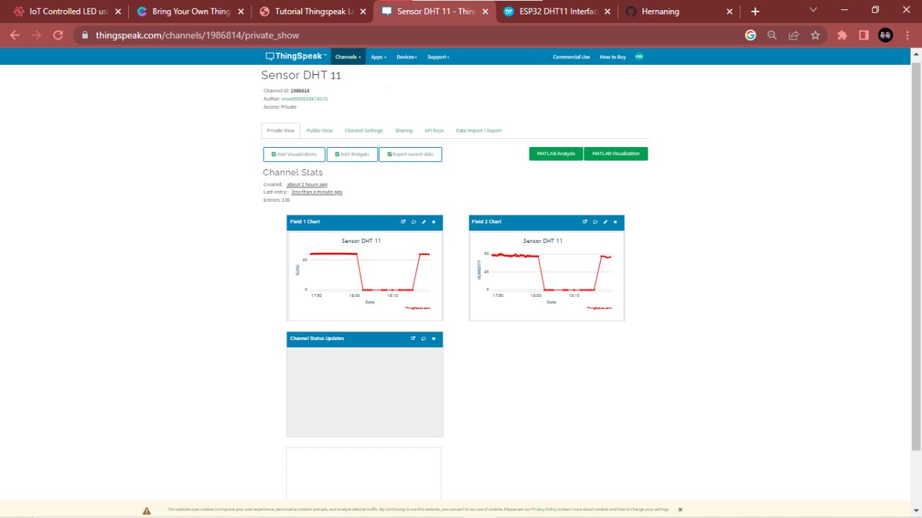Go forward in browser history
The width and height of the screenshot is (922, 518).
(x=36, y=35)
